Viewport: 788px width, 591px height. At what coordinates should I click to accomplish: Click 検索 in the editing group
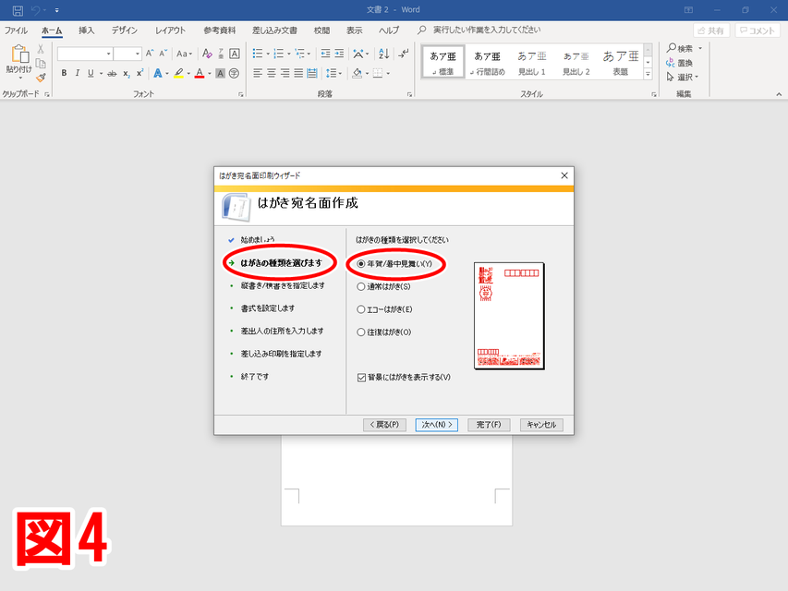680,48
